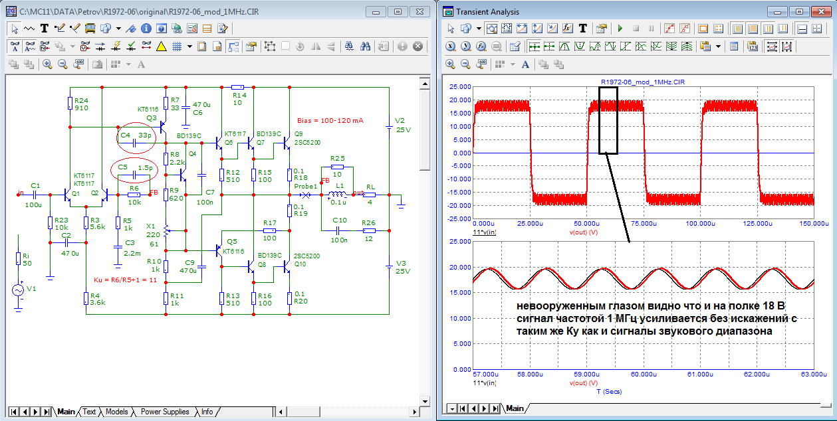Screen dimensions: 837x421
Task: Switch to the Models tab
Action: point(117,412)
